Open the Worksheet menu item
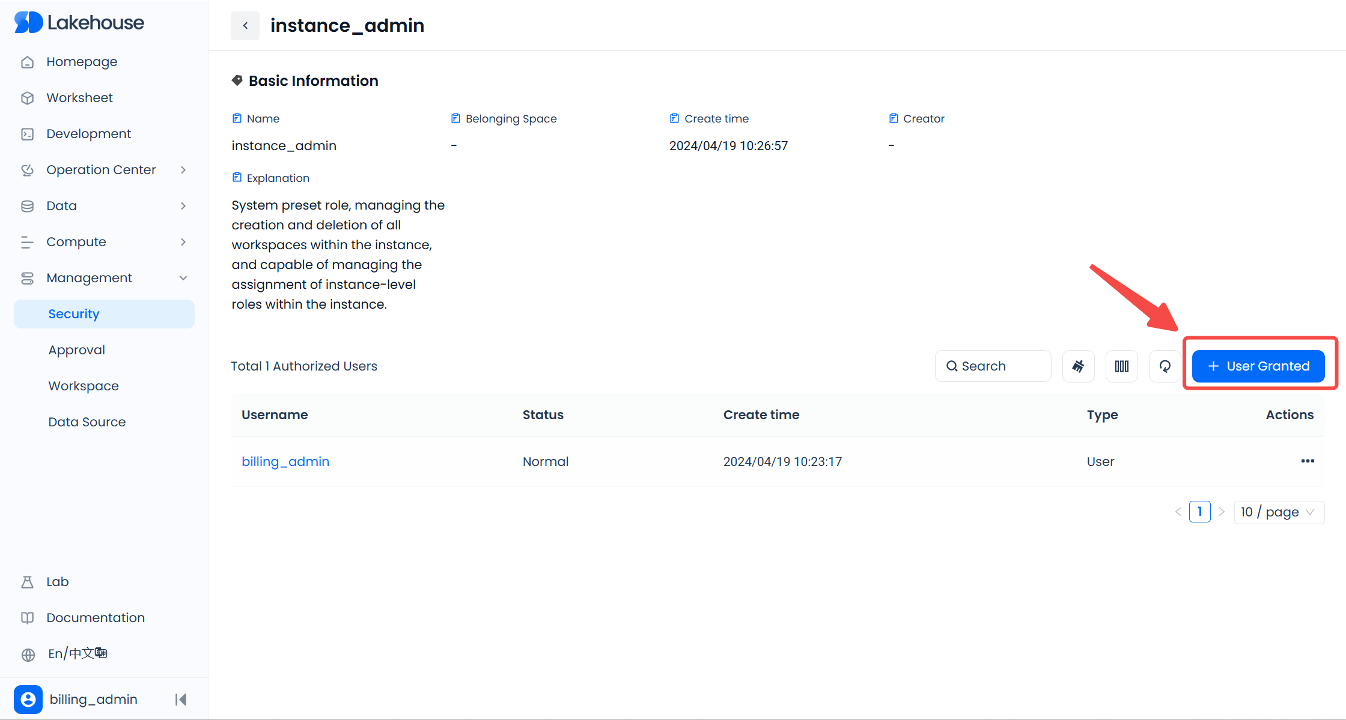The height and width of the screenshot is (720, 1346). point(79,98)
